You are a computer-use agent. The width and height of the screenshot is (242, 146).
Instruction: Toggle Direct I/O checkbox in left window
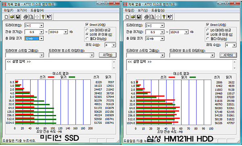point(87,25)
